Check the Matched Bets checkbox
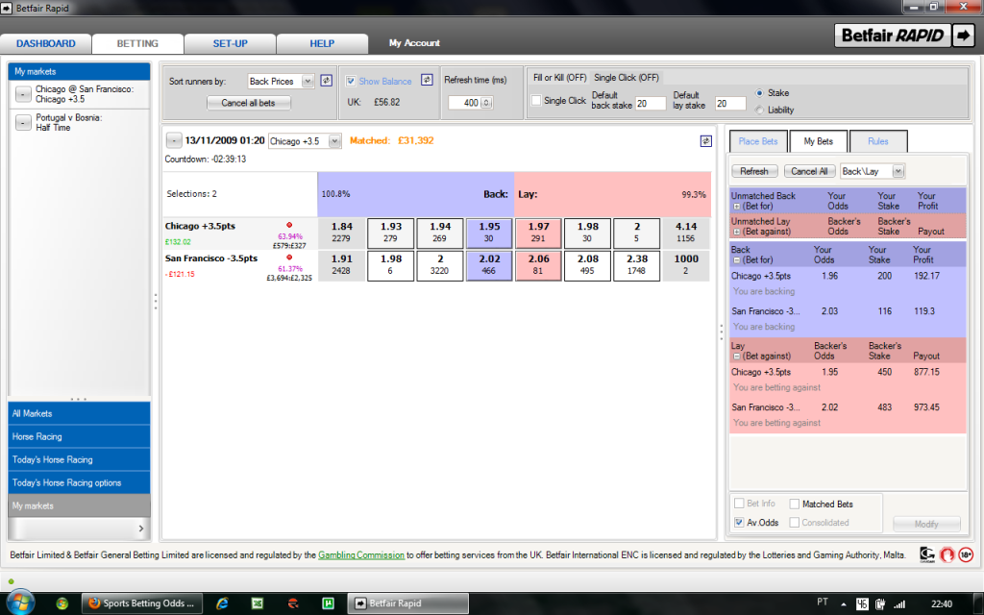This screenshot has height=615, width=984. click(795, 504)
